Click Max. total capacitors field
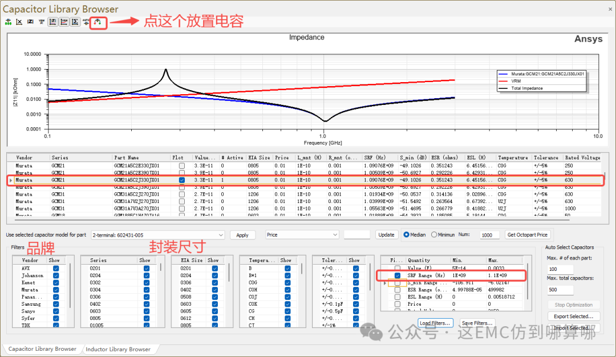Viewport: 616px width, 357px height. (x=560, y=290)
